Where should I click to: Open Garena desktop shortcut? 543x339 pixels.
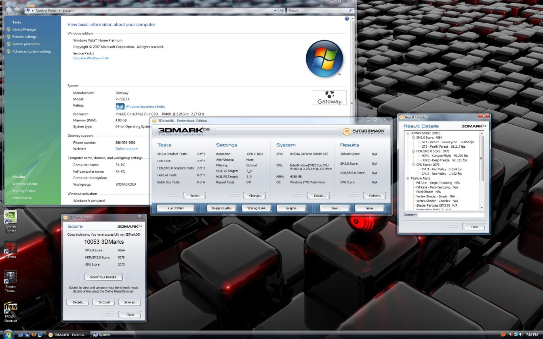[x=11, y=250]
